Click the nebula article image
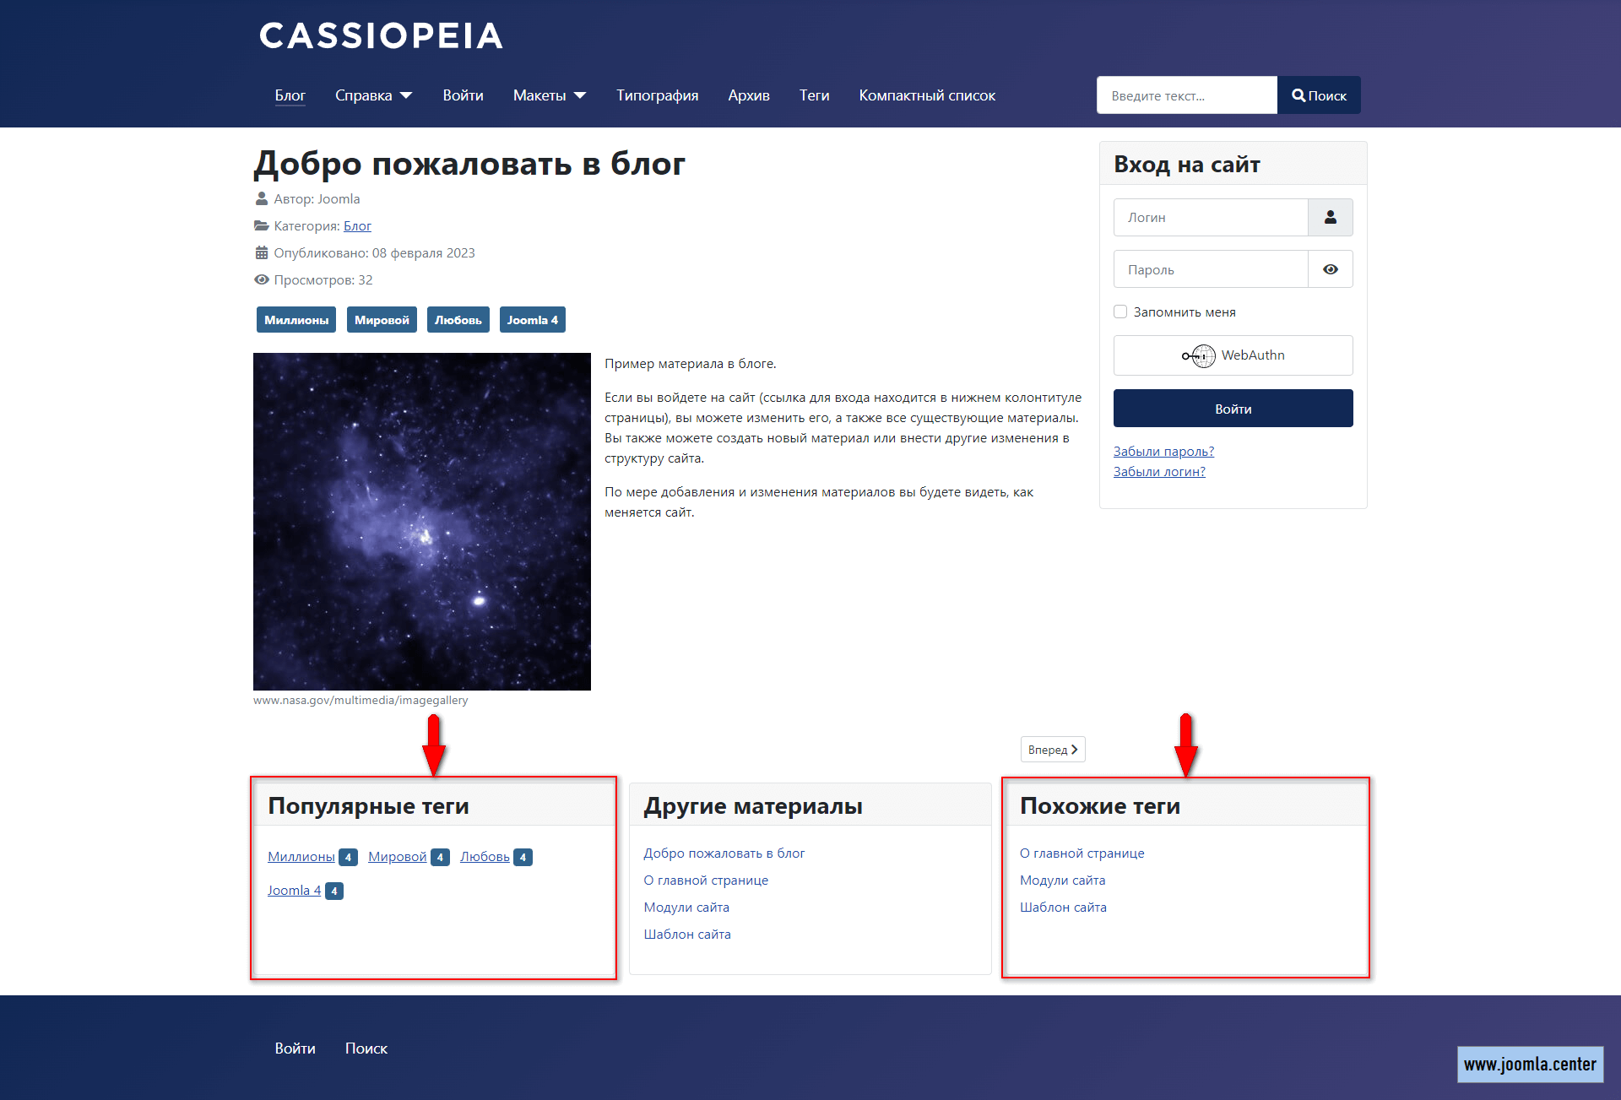 click(x=422, y=522)
